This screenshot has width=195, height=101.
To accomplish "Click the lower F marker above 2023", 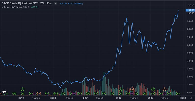I will tap(153, 93).
